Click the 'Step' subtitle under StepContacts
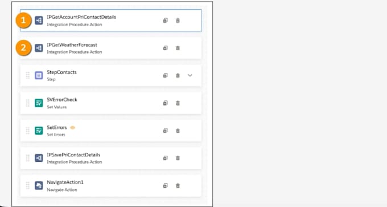387x207 pixels. pos(51,79)
